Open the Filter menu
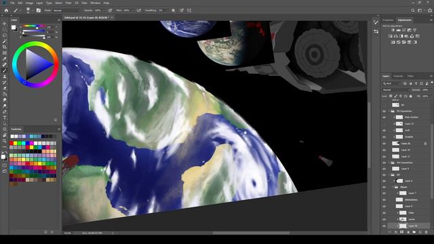Viewport: 434px width, 244px height. point(68,3)
